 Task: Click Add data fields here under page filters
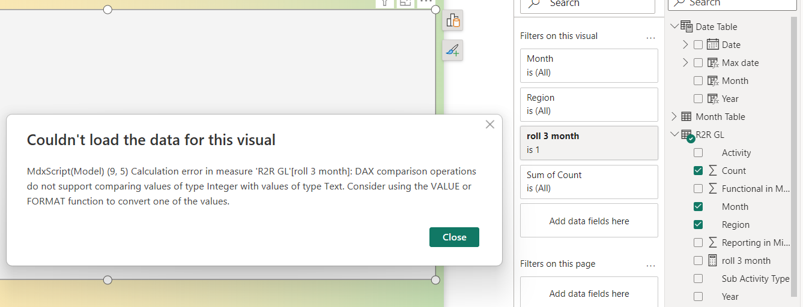[x=589, y=293]
